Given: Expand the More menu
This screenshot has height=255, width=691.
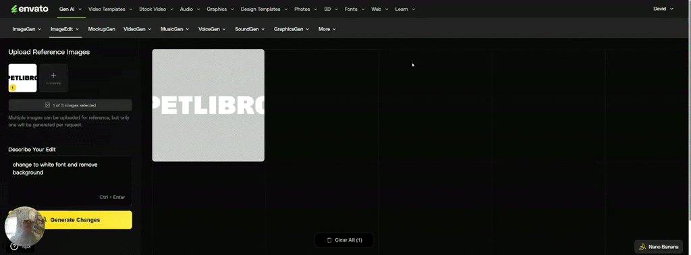Looking at the screenshot, I should 327,29.
